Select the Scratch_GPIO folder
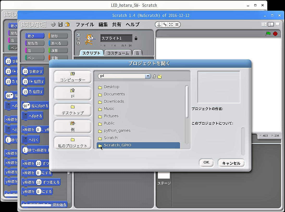Screen dimensions: 285x212 [138, 145]
